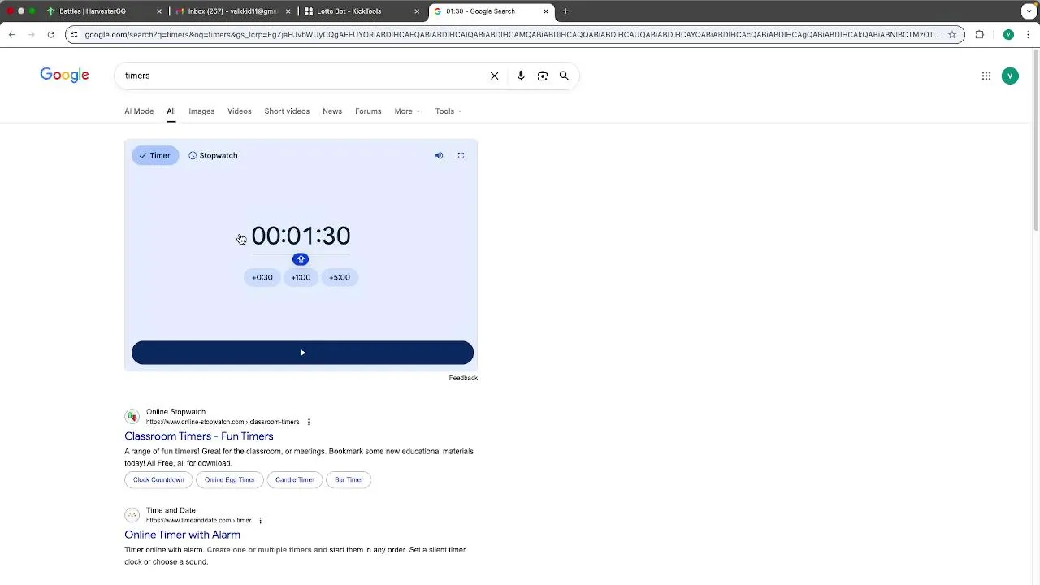Open Chrome three-dot menu

point(1029,34)
